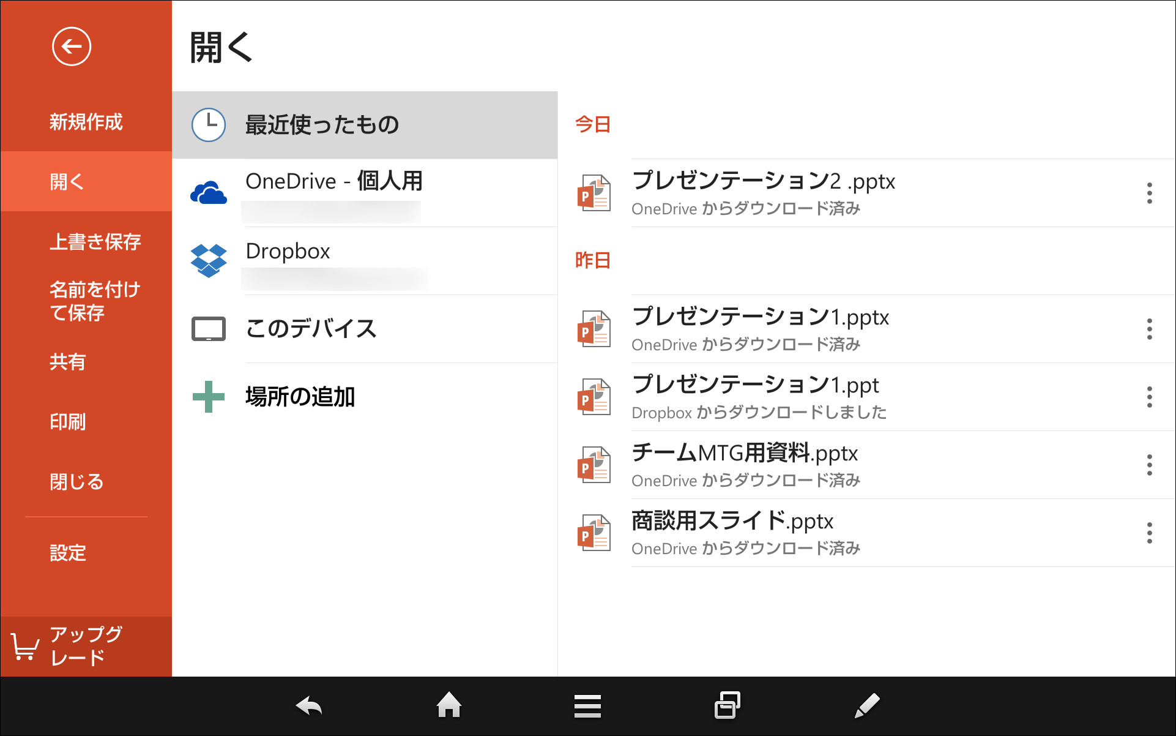Open overflow menu for プレゼンテーション2 .pptx

[1150, 193]
